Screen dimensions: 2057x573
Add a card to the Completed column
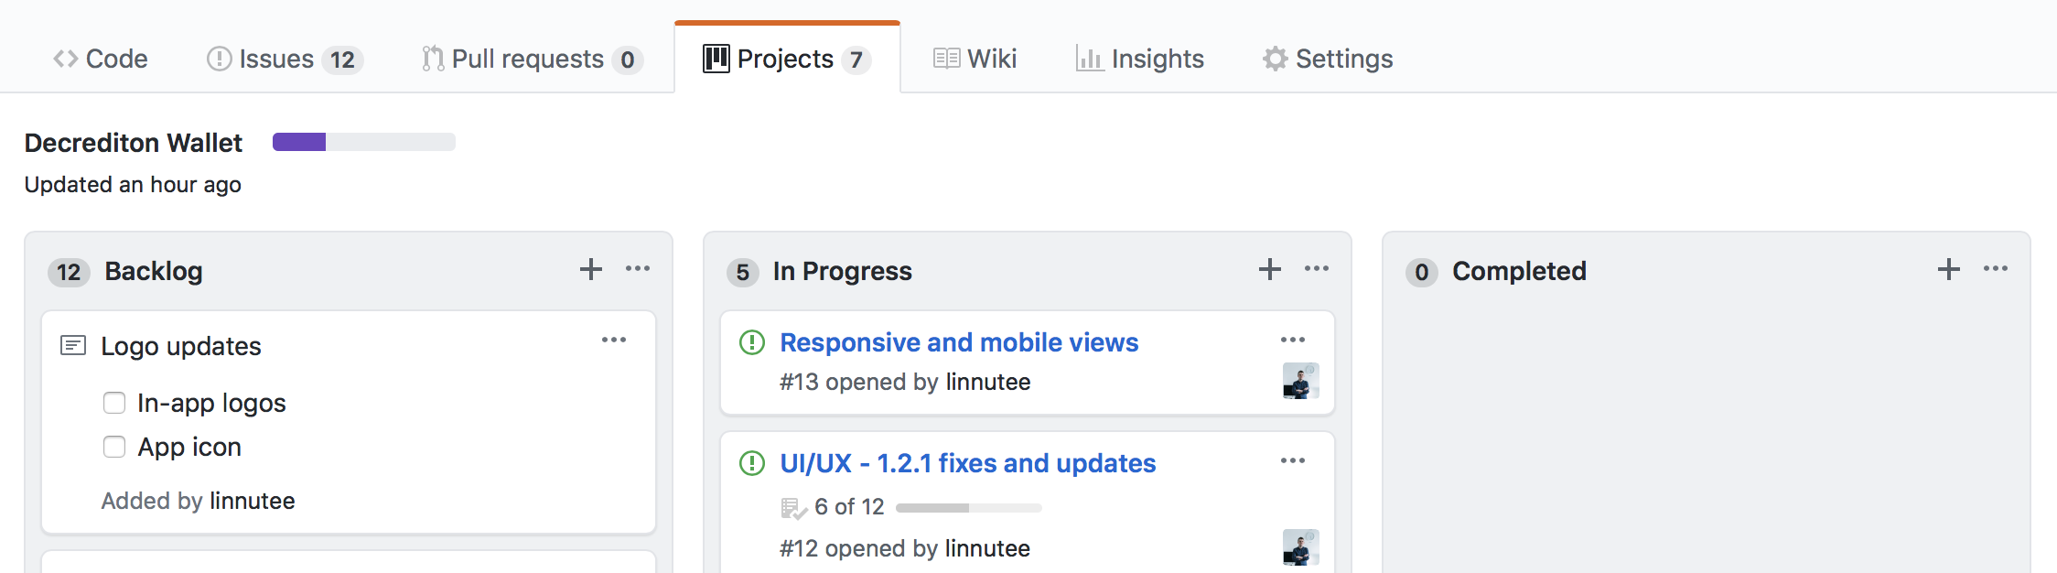click(1949, 269)
